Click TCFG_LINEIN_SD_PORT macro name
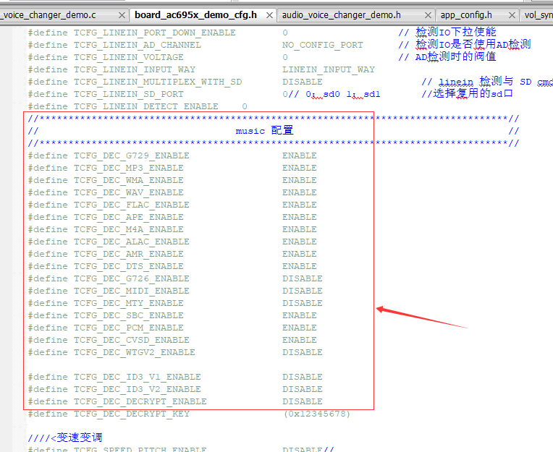The height and width of the screenshot is (452, 553). [x=129, y=95]
